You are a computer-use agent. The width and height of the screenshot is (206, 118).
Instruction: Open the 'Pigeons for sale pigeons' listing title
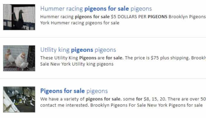click(x=74, y=91)
